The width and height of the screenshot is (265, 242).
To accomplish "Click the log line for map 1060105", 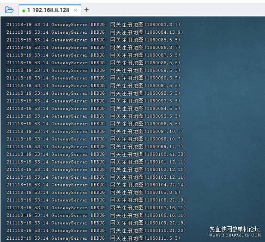I will pos(93,193).
